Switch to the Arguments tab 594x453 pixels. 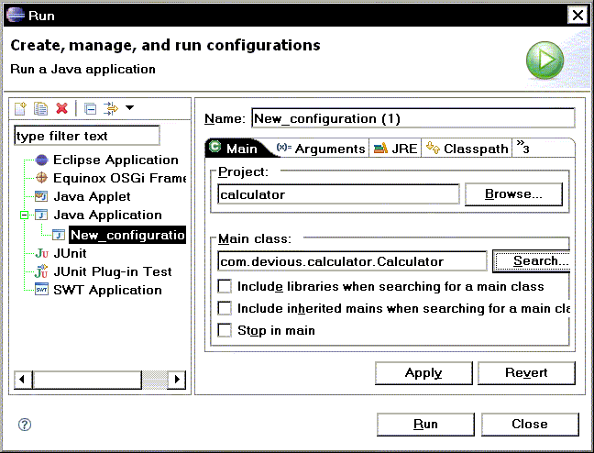click(x=321, y=149)
